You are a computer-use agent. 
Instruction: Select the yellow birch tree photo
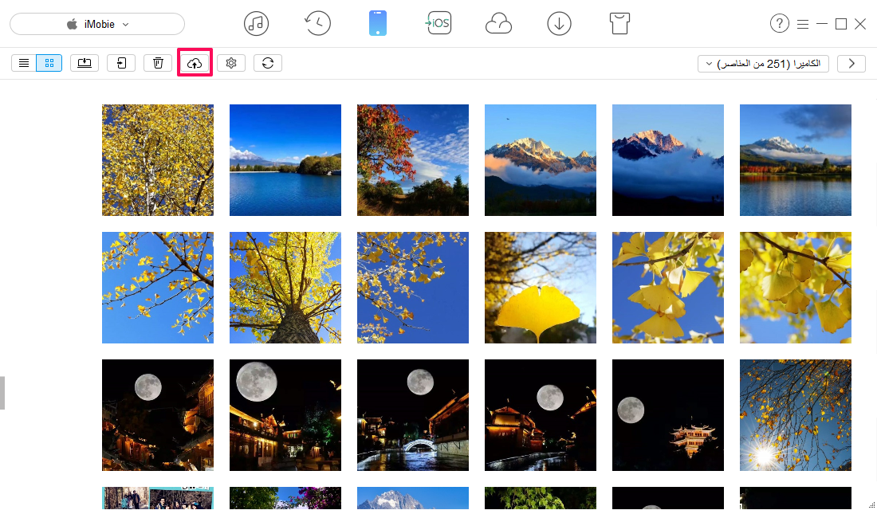pos(158,160)
